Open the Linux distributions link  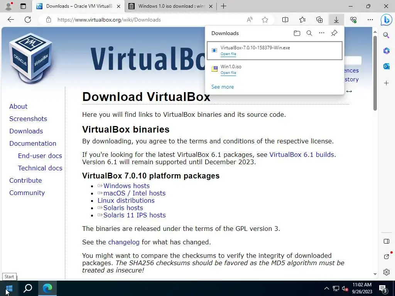pos(126,200)
